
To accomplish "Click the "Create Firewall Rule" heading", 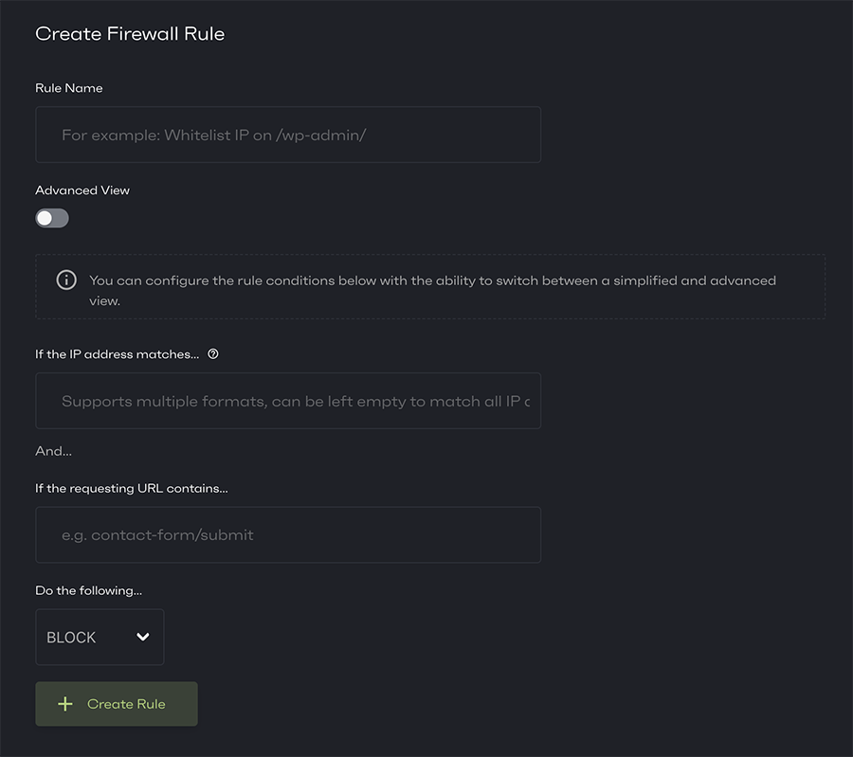I will coord(130,34).
